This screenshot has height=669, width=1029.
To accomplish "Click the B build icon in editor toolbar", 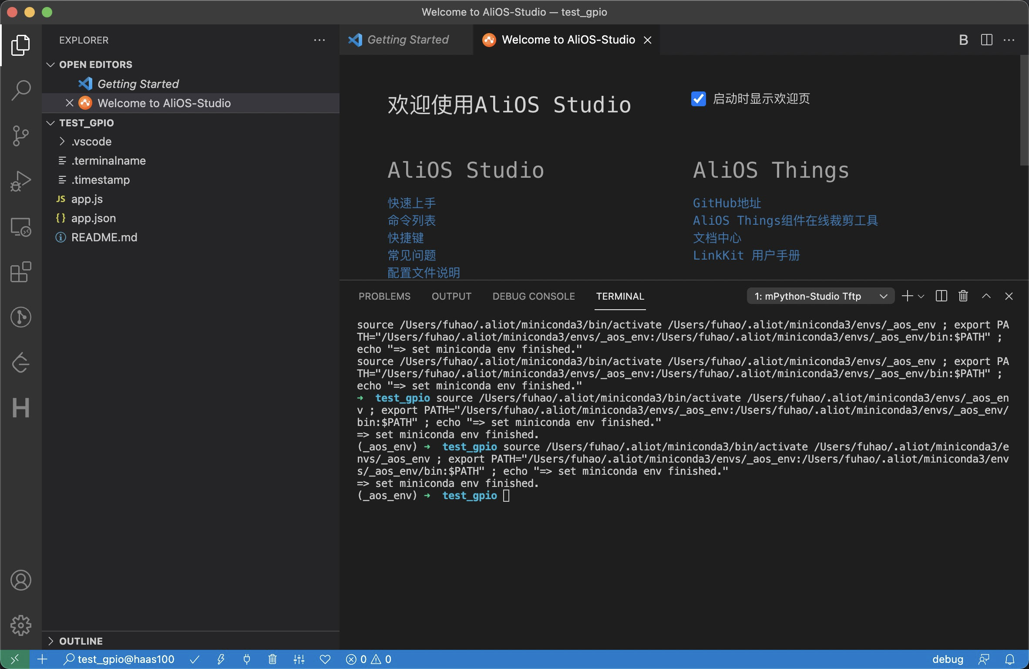I will 963,40.
